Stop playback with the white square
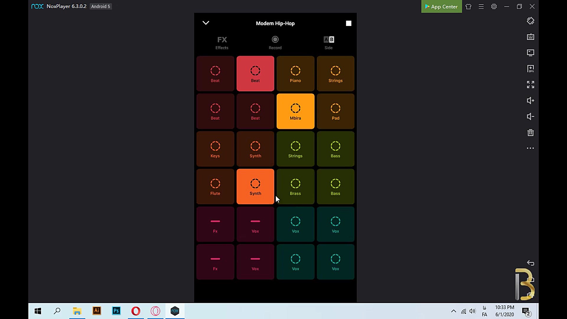 coord(348,23)
